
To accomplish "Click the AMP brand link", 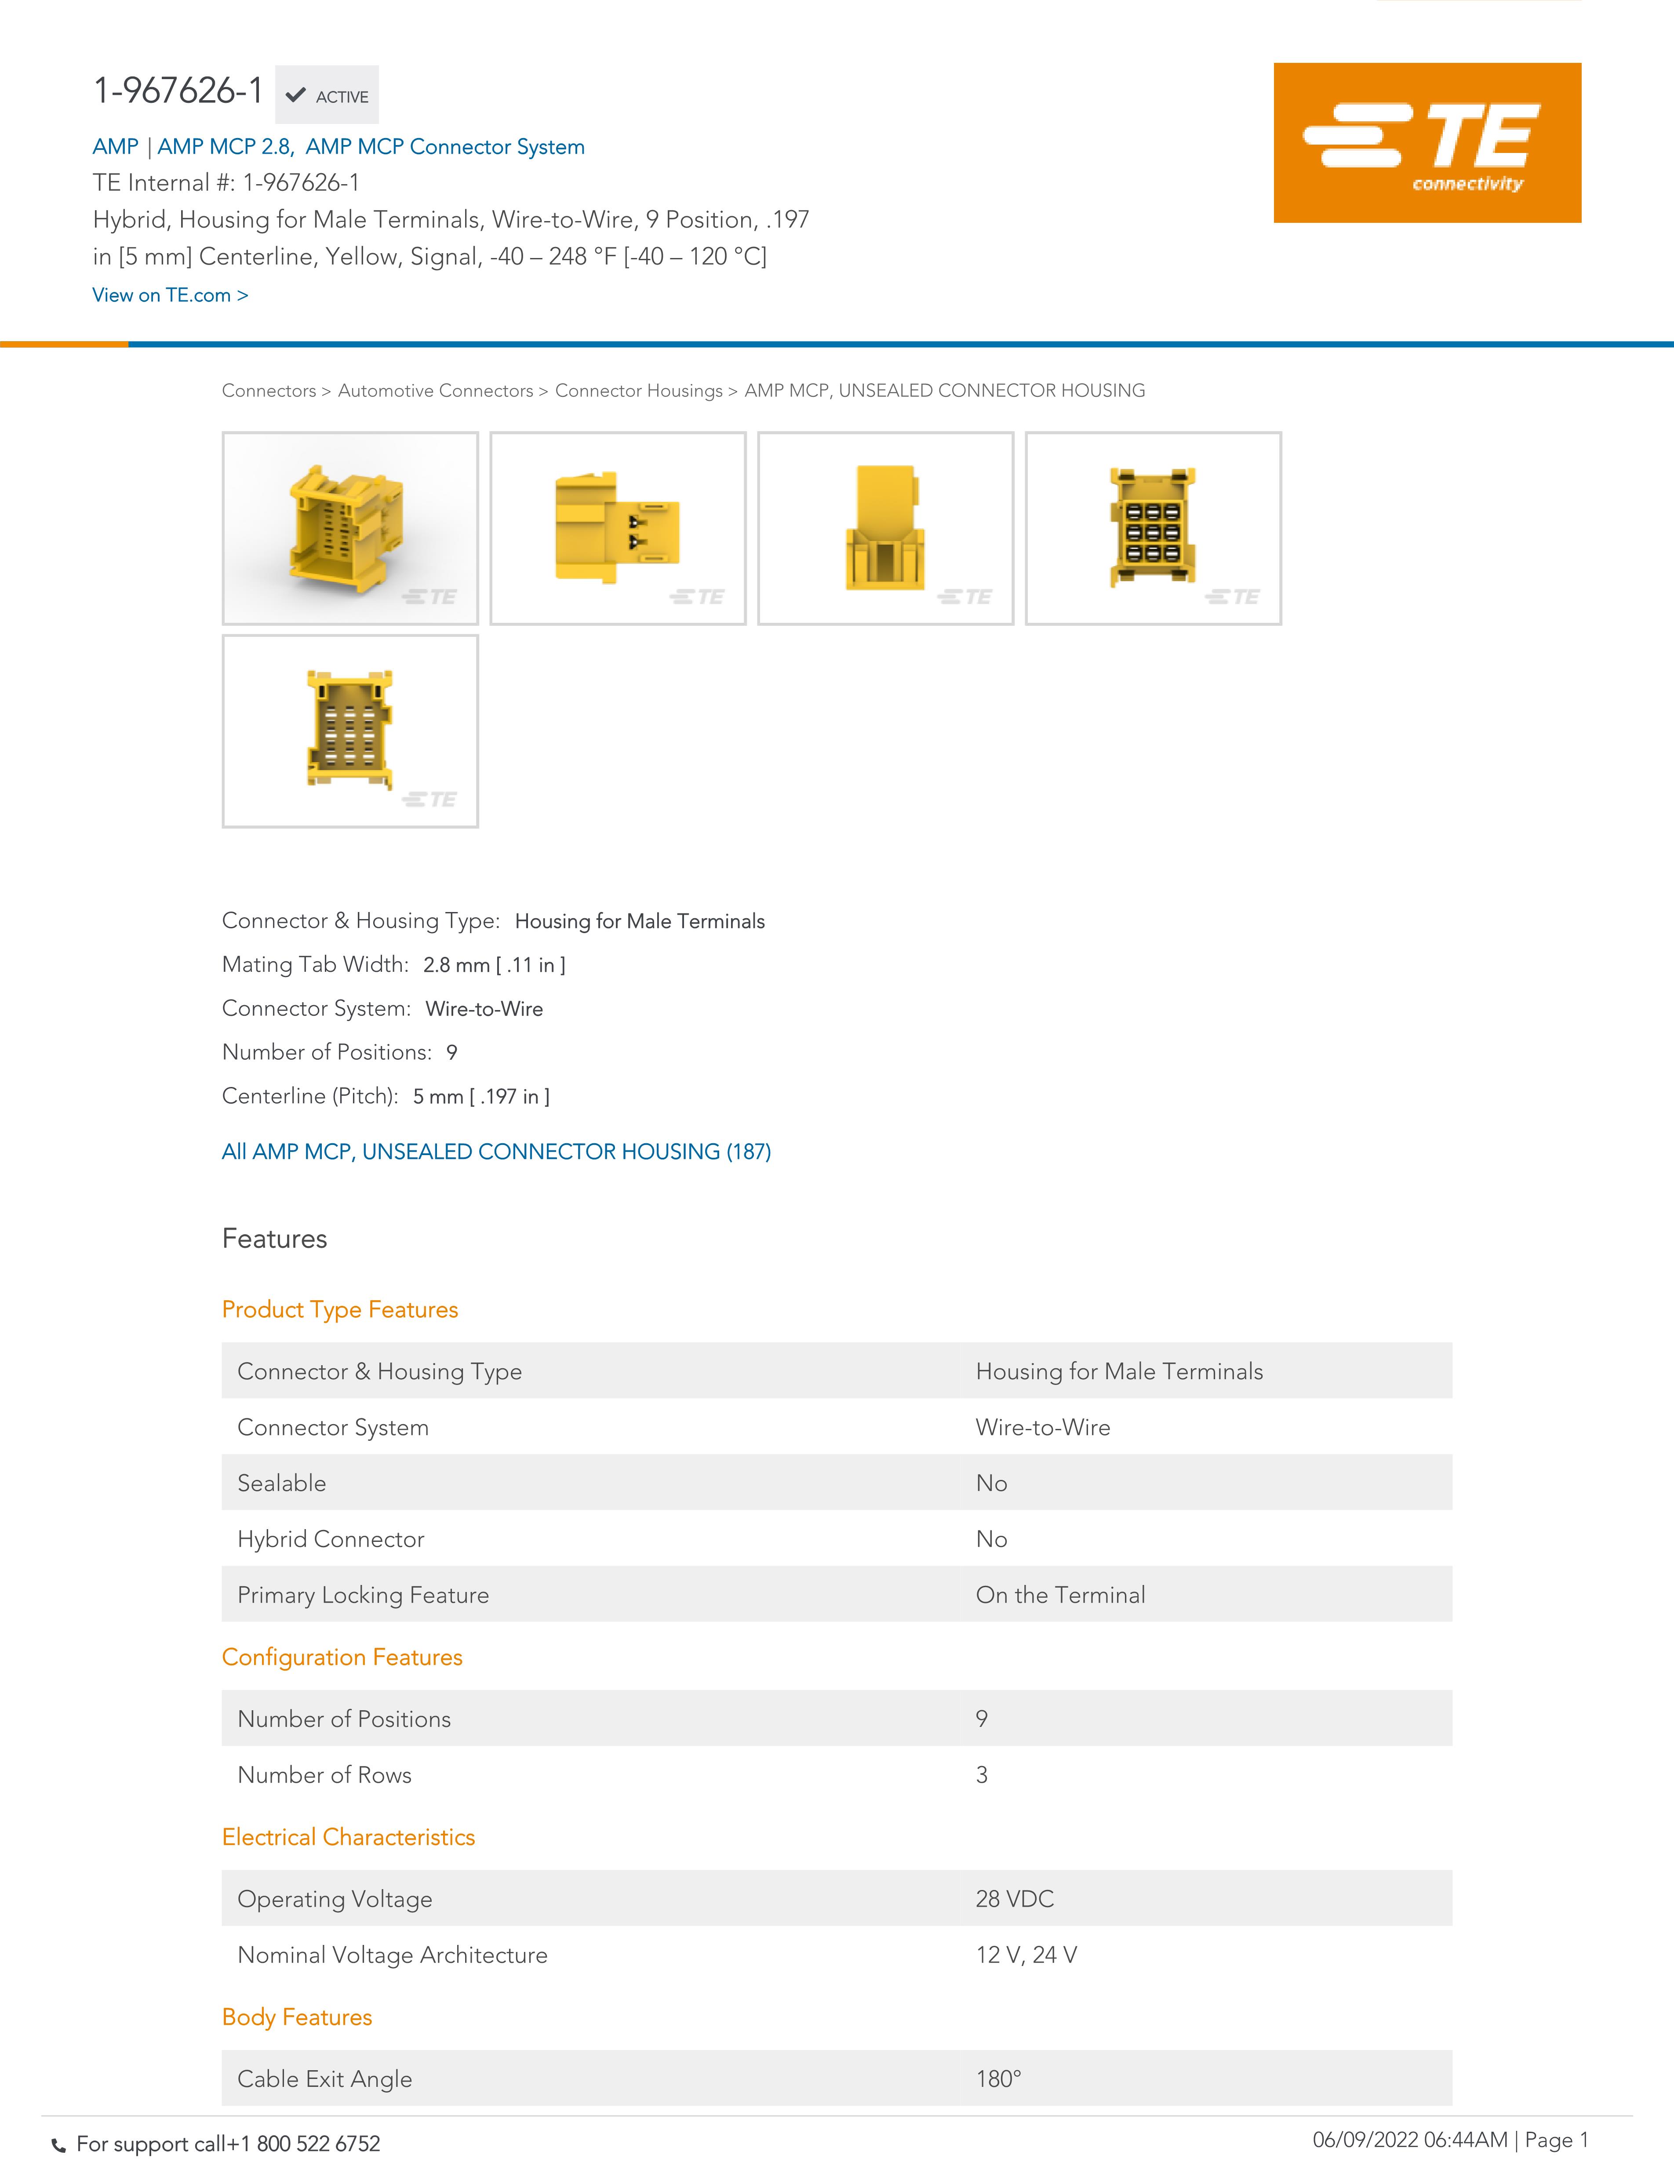I will click(115, 147).
